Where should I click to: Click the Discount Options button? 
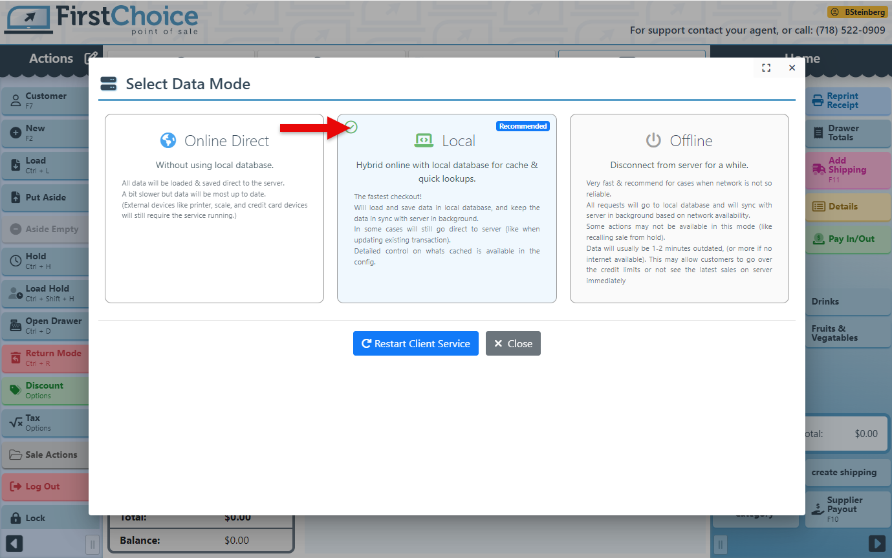(45, 390)
